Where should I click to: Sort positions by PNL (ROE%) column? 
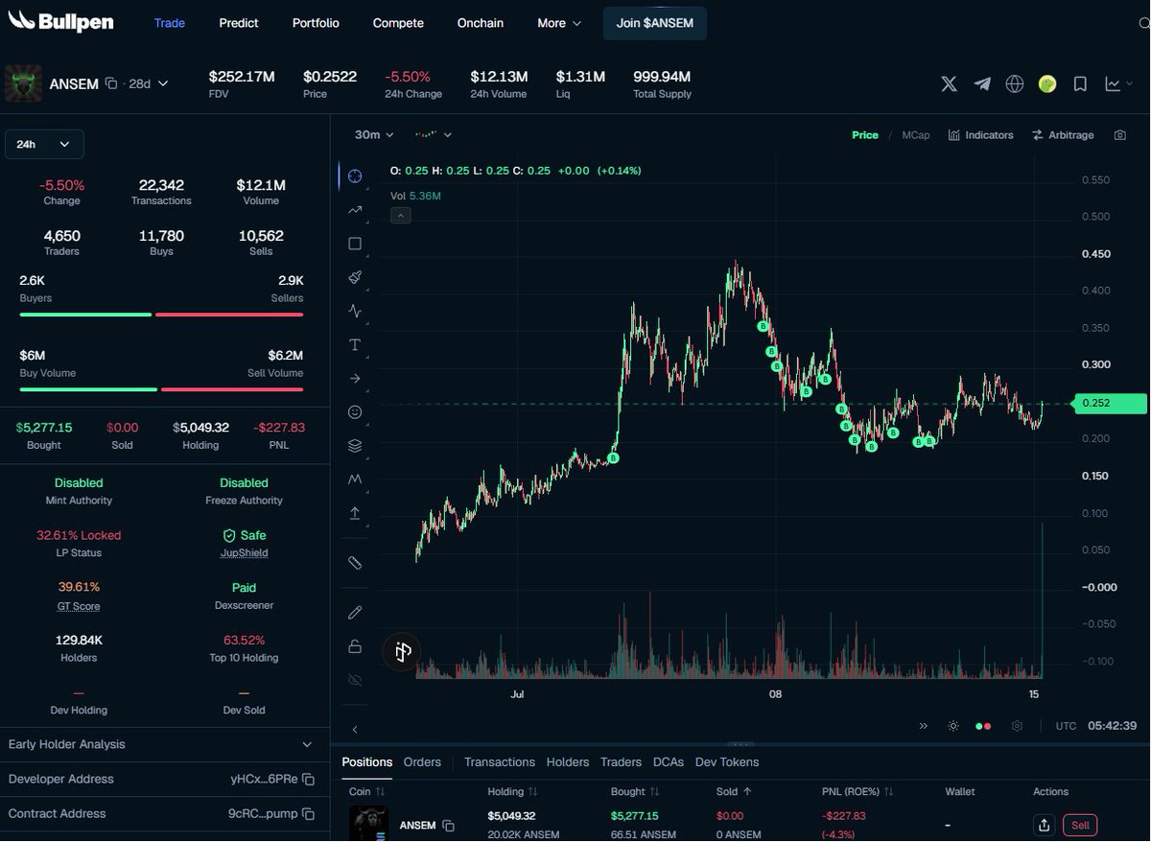[x=858, y=792]
